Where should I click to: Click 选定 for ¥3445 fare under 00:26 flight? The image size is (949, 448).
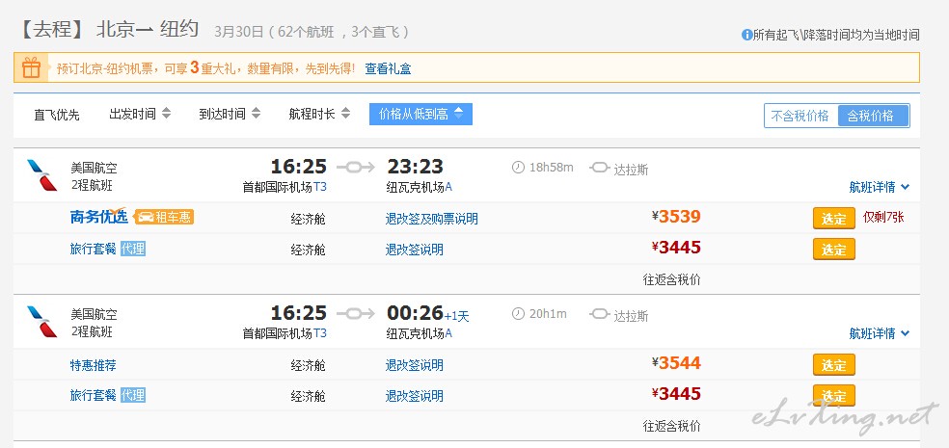click(x=833, y=395)
